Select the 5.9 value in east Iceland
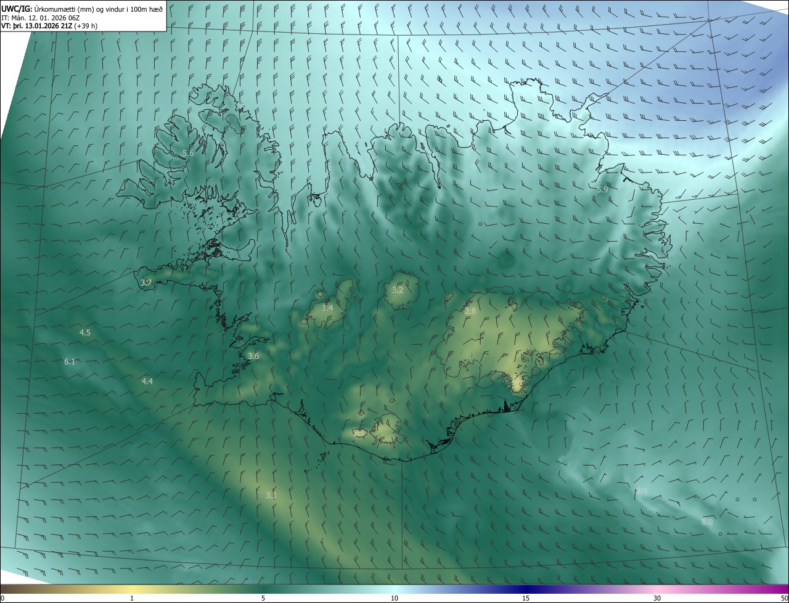 click(602, 190)
